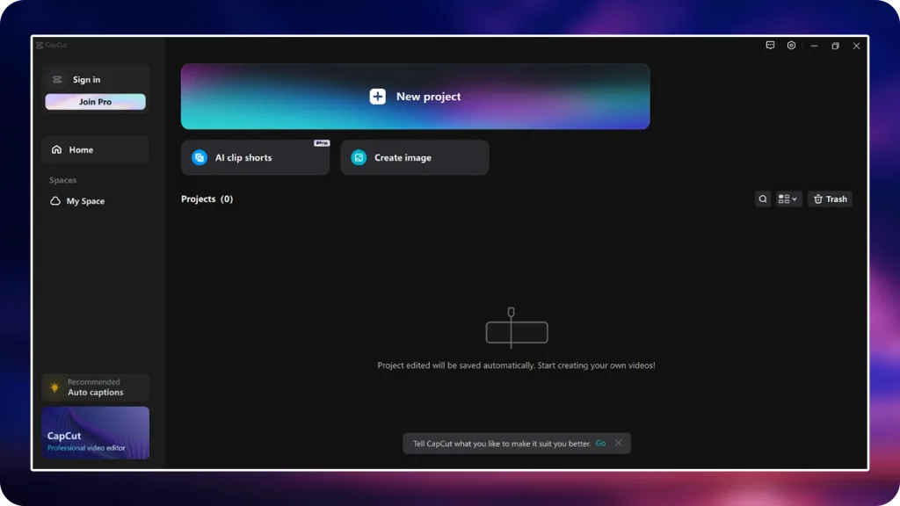Dismiss the Tell CapCut banner
Viewport: 900px width, 506px height.
click(x=618, y=444)
